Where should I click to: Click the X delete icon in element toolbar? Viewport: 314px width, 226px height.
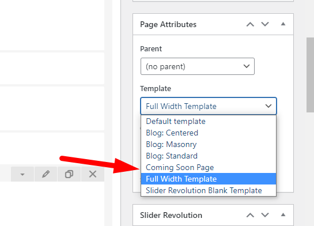pos(93,174)
